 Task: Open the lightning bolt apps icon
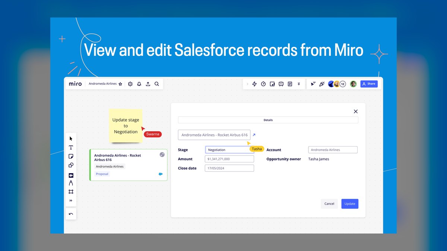pos(254,84)
